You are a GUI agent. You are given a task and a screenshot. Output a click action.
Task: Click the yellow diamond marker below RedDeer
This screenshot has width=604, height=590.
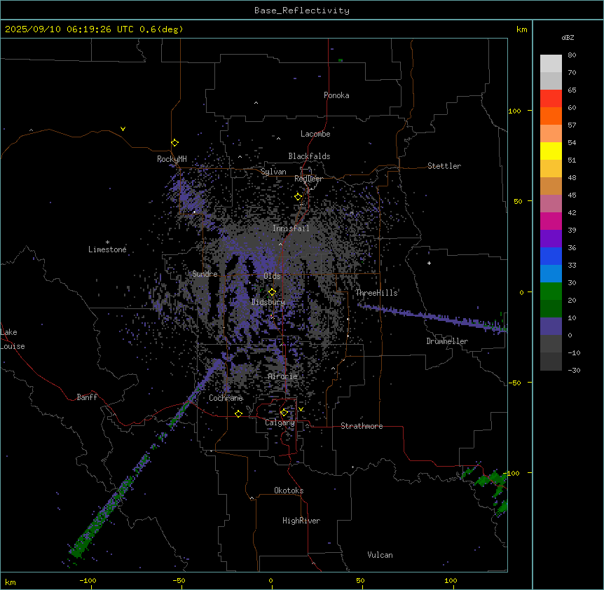[298, 197]
